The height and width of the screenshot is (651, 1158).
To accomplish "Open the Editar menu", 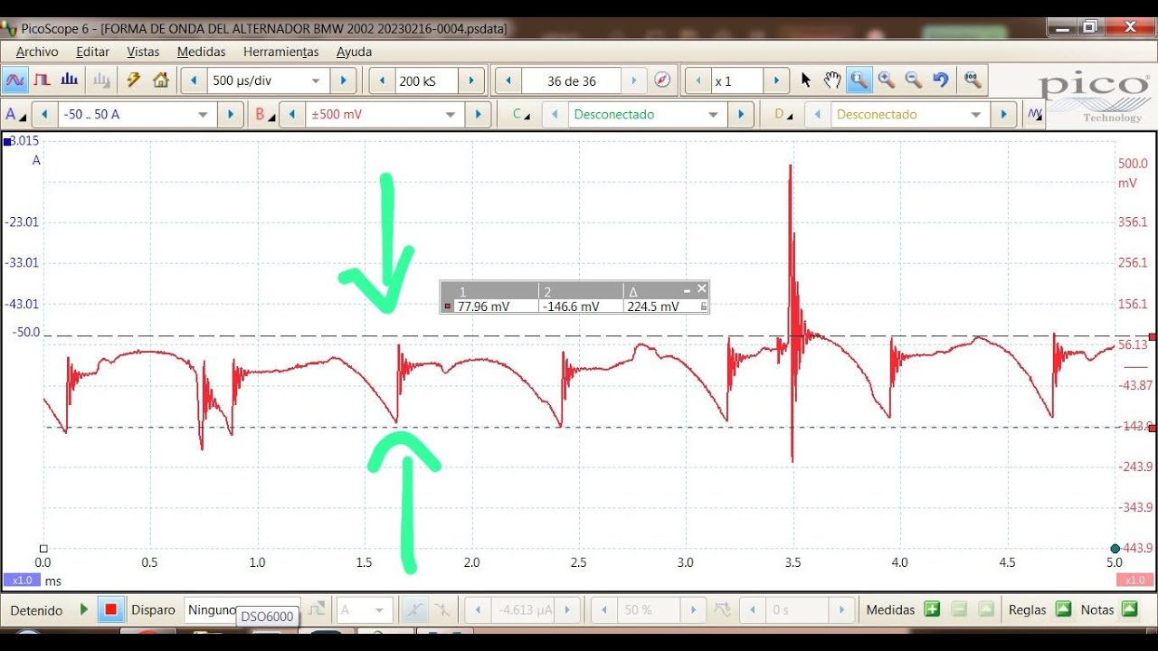I will tap(93, 52).
